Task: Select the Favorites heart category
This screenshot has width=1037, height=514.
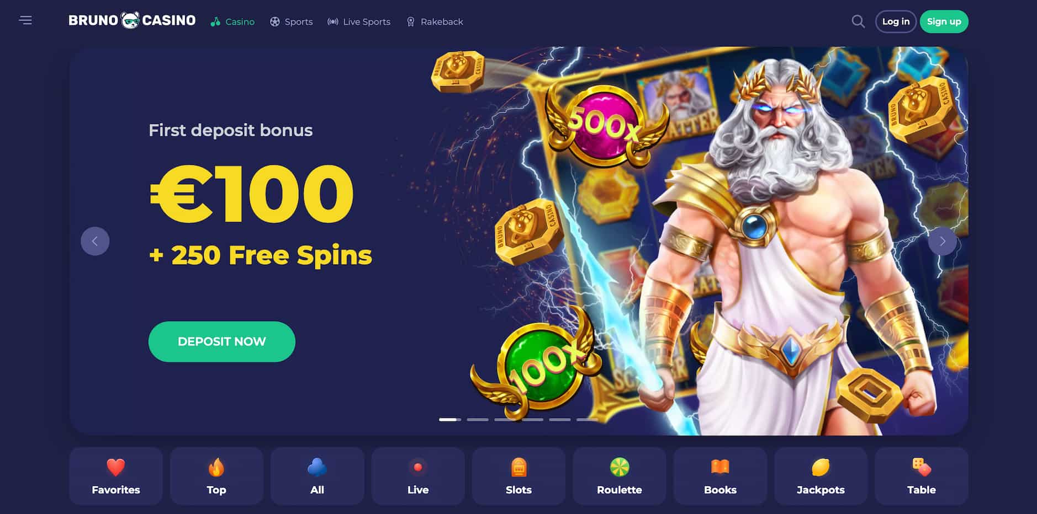Action: (x=116, y=476)
